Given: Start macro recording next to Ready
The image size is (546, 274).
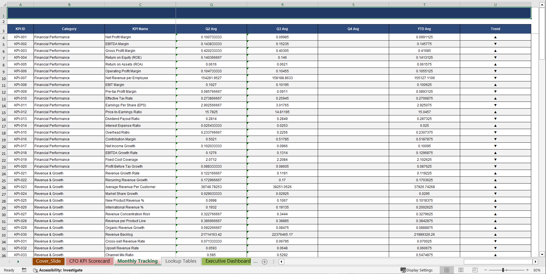Looking at the screenshot, I should pyautogui.click(x=24, y=270).
